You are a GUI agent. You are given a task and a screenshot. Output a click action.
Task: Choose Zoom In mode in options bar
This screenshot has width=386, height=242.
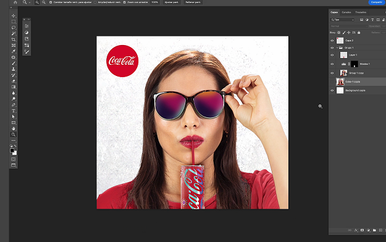click(x=37, y=2)
